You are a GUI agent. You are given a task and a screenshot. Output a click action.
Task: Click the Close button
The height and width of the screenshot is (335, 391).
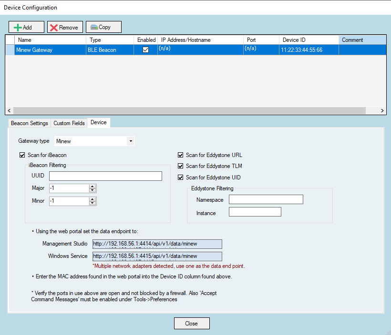191,323
